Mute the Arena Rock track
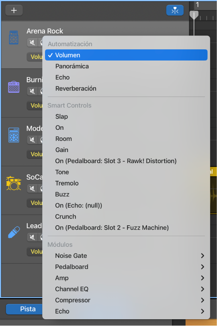Image resolution: width=217 pixels, height=326 pixels. [x=32, y=43]
